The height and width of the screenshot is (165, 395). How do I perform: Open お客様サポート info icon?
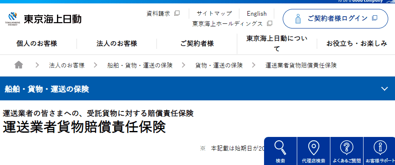(x=379, y=151)
